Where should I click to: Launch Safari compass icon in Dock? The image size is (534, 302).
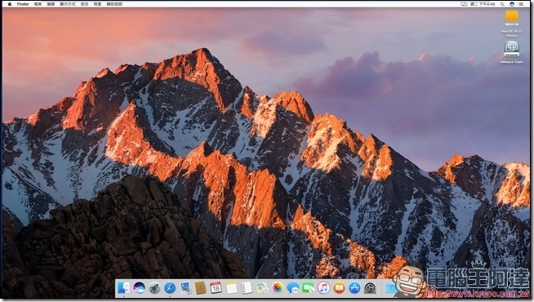170,288
